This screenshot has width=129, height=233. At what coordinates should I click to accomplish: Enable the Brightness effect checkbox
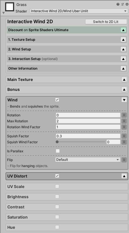[57, 196]
